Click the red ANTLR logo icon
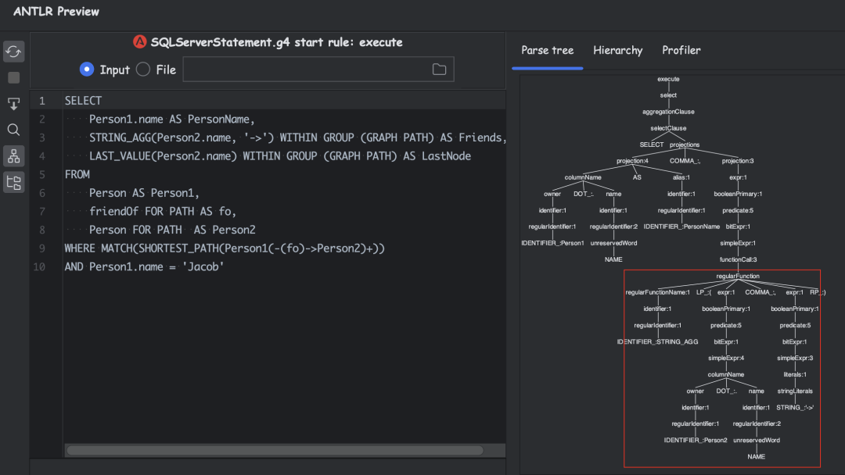This screenshot has height=475, width=845. (x=139, y=42)
